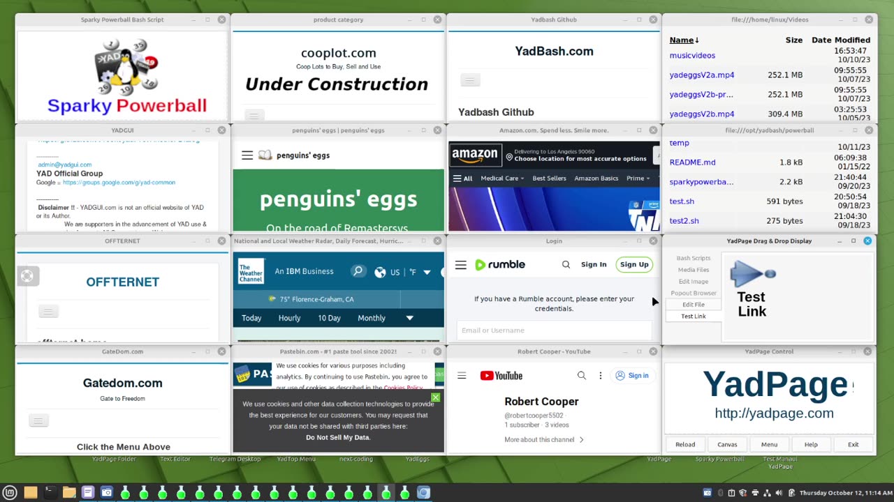The height and width of the screenshot is (502, 894).
Task: Click the Rumble logo
Action: [x=500, y=265]
